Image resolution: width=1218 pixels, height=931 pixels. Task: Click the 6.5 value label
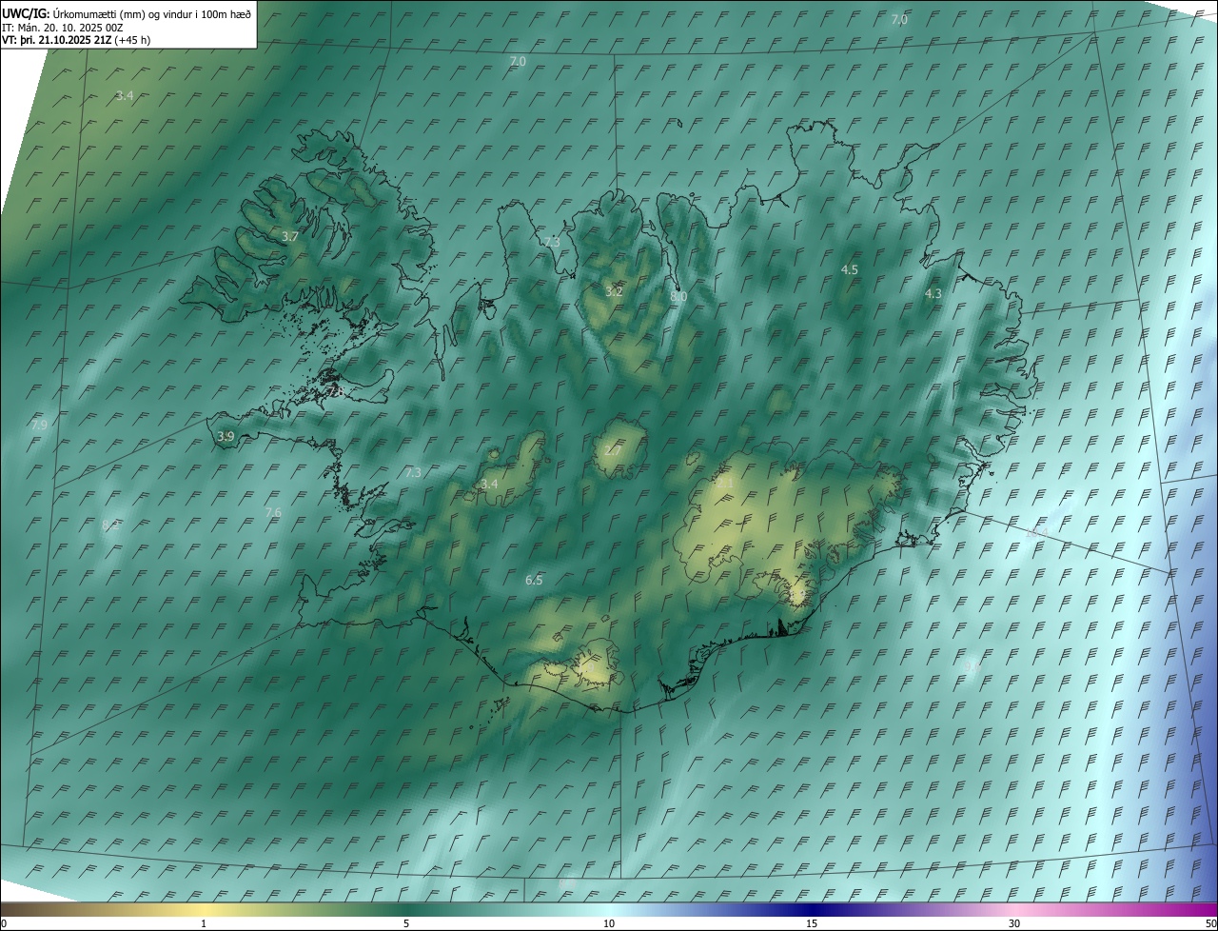tap(534, 580)
